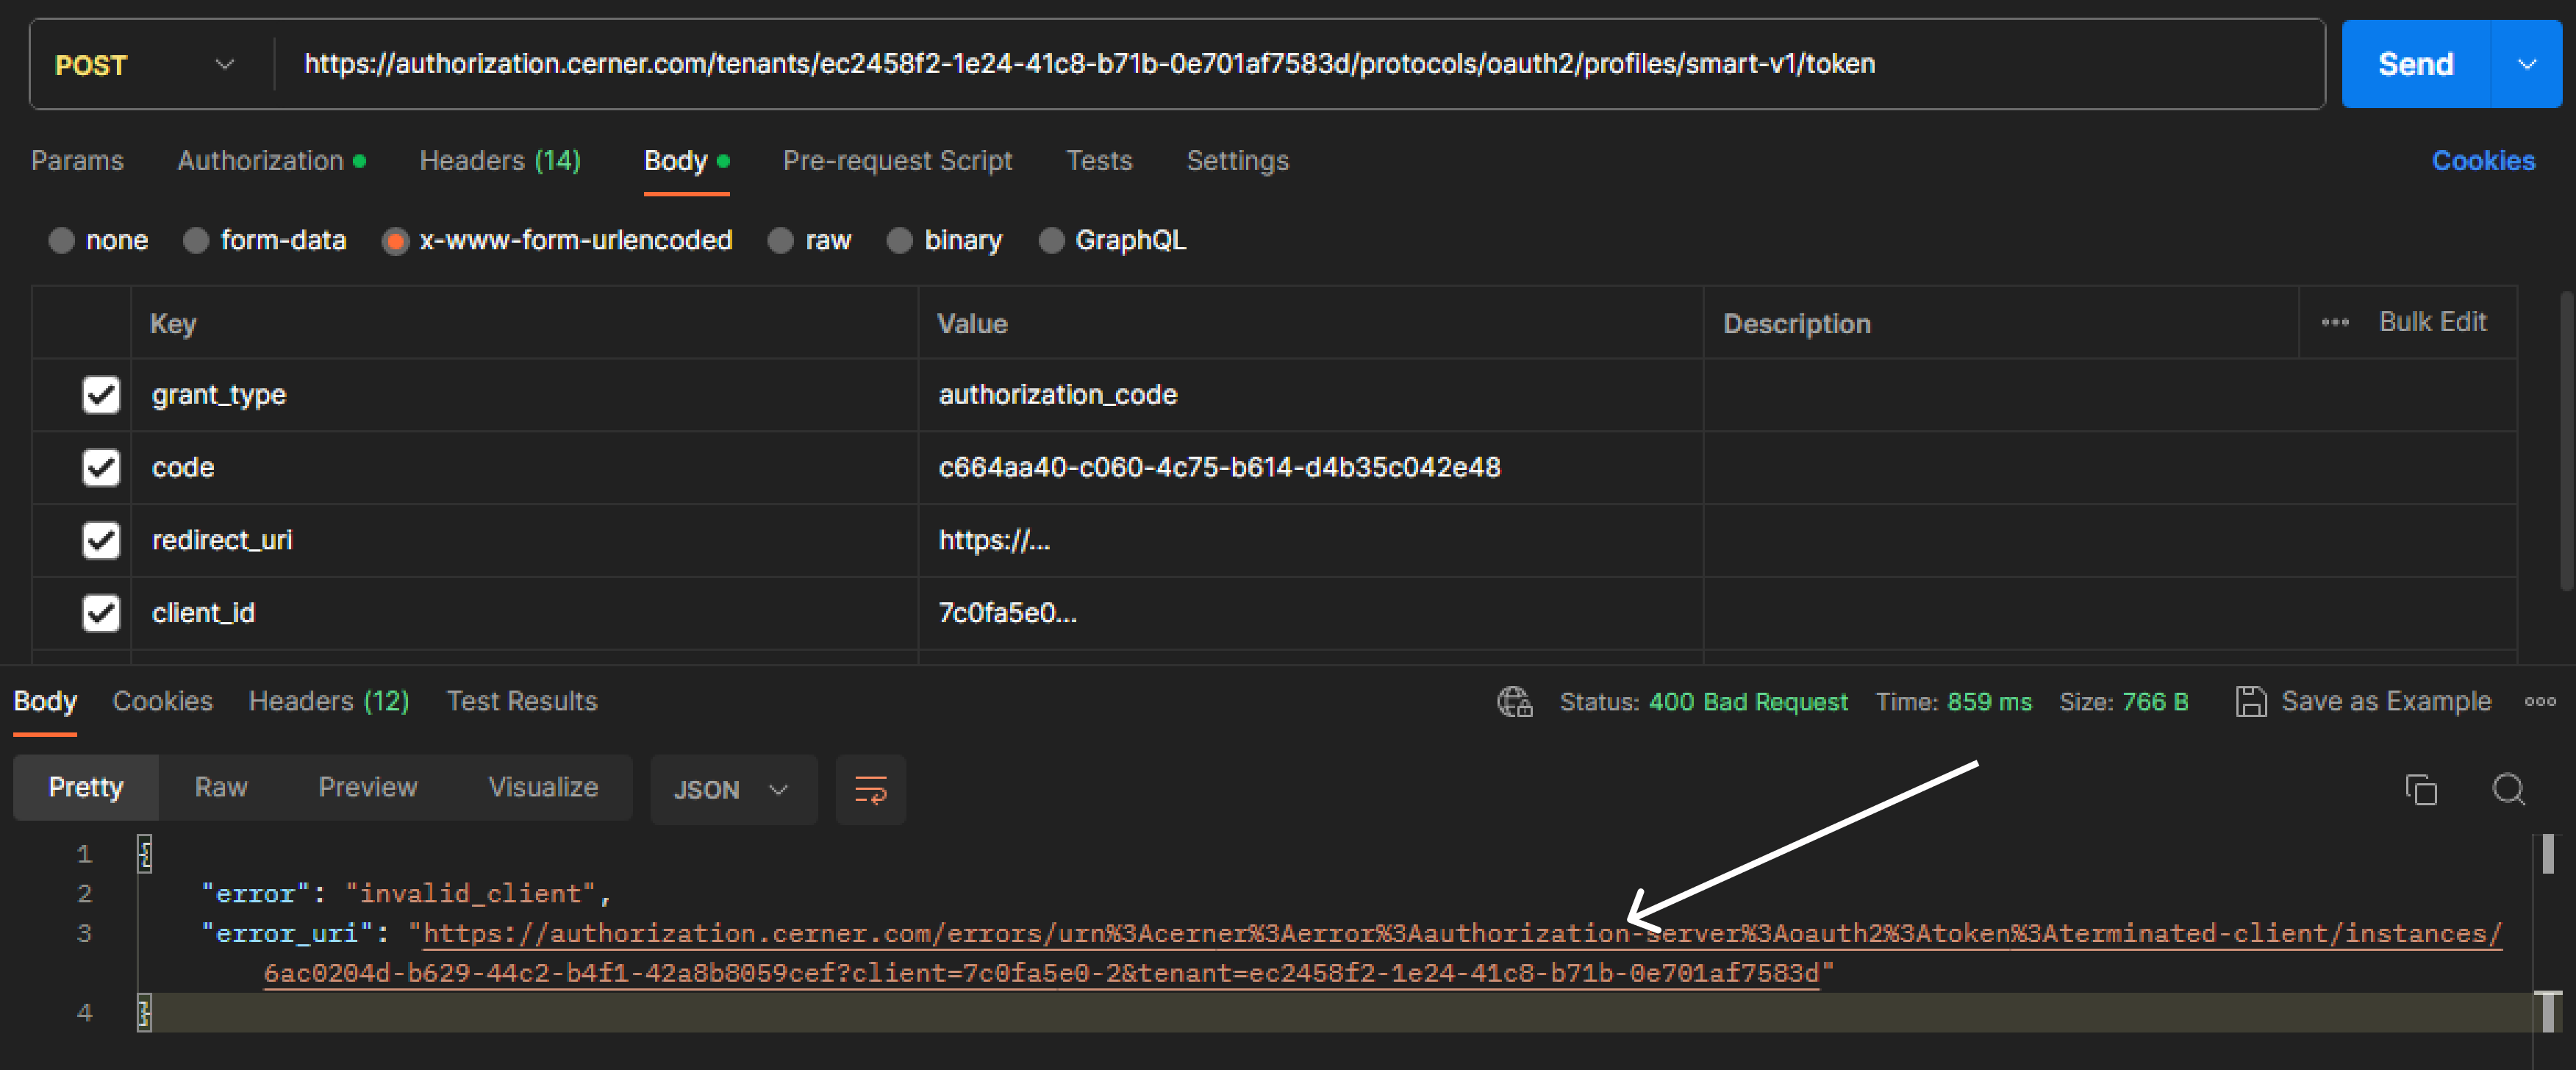Screen dimensions: 2576x1070
Task: Click the wrap lines icon in response toolbar
Action: point(869,789)
